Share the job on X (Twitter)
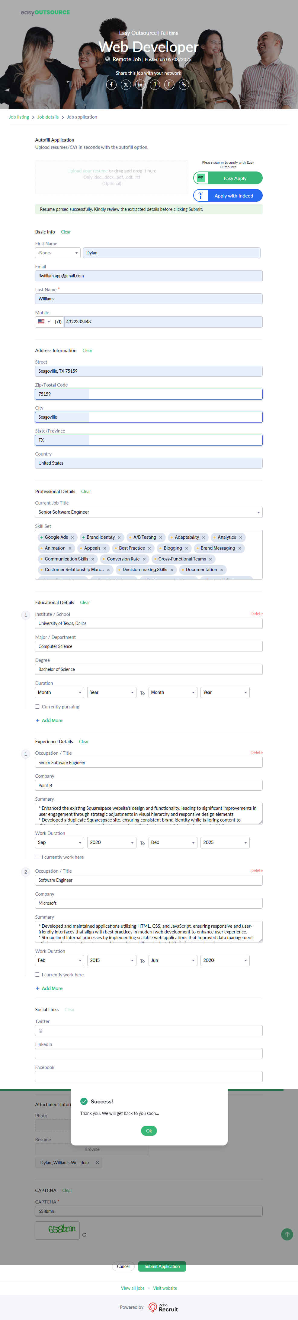This screenshot has width=298, height=1320. 126,85
